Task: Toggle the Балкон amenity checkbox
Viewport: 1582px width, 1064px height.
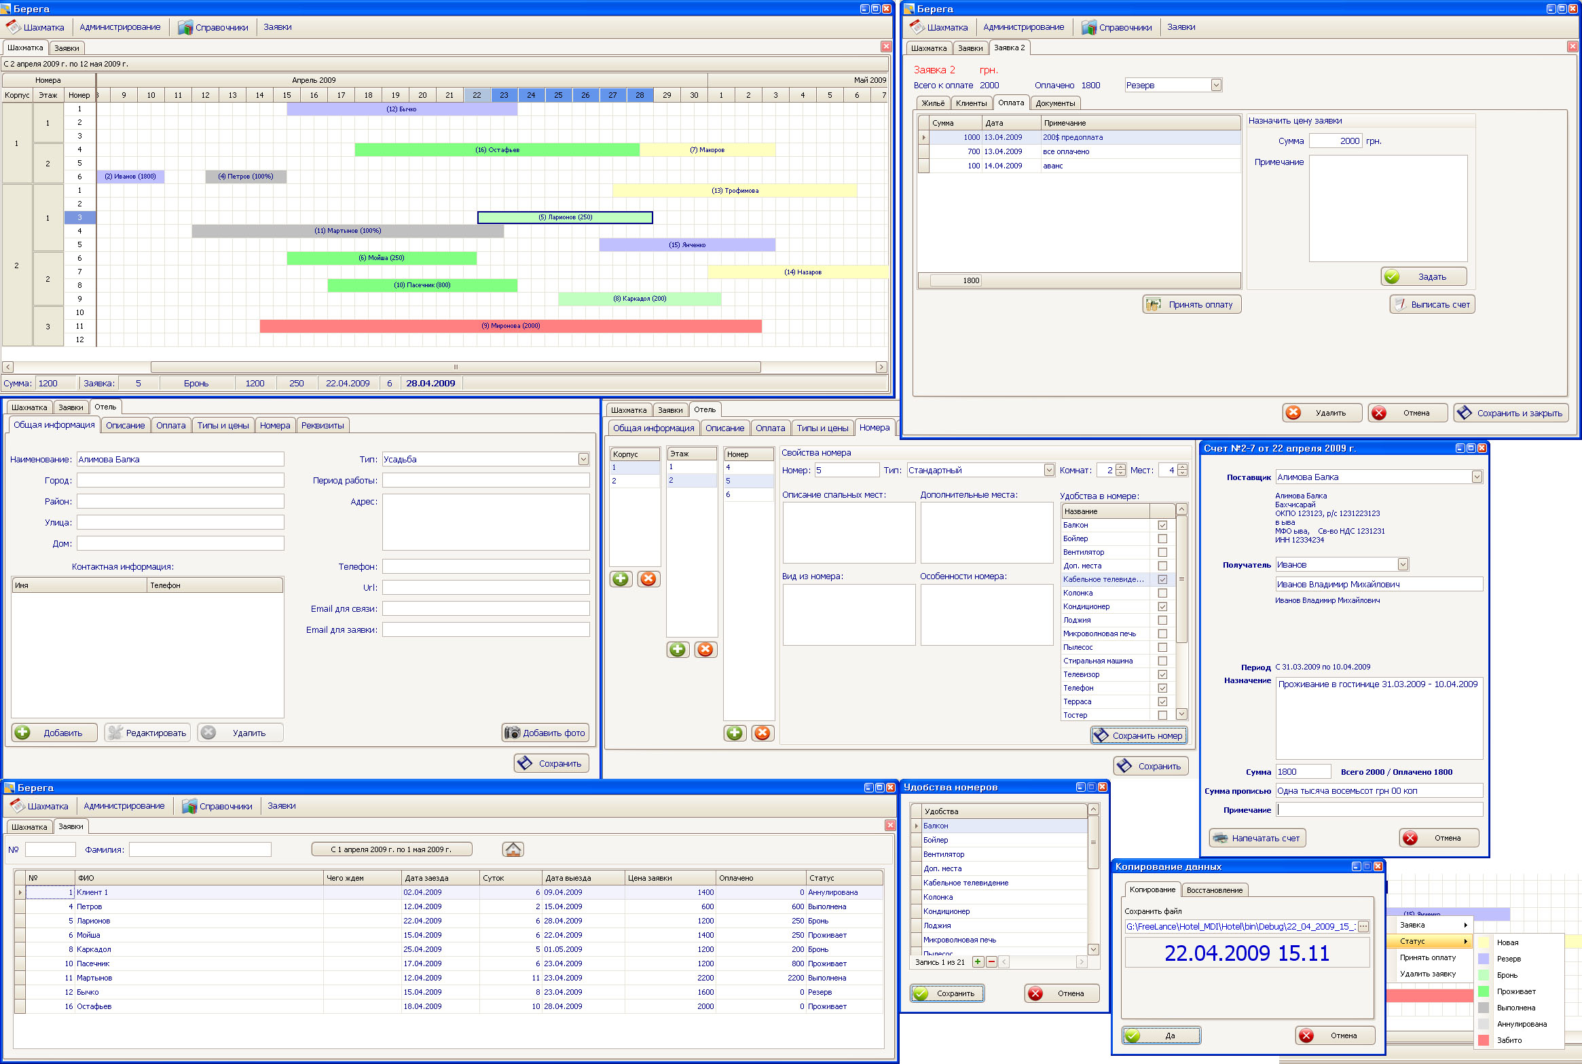Action: (x=1162, y=525)
